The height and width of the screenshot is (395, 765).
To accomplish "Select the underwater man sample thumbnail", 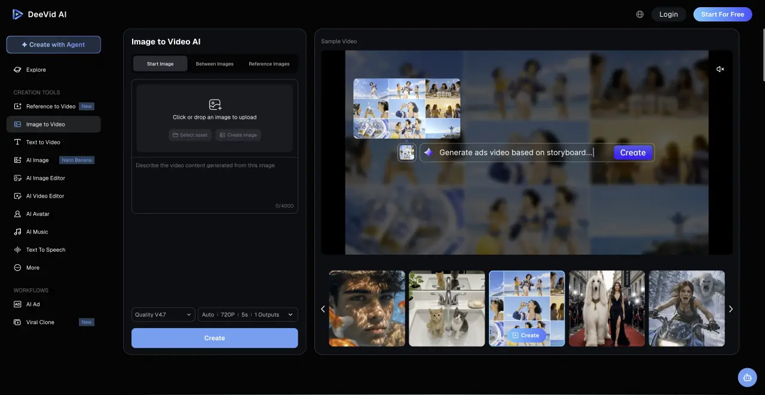I will 367,308.
